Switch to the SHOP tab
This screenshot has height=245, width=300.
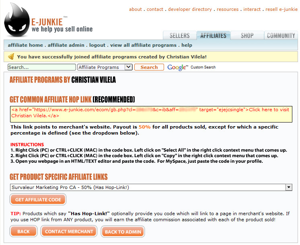pos(247,35)
